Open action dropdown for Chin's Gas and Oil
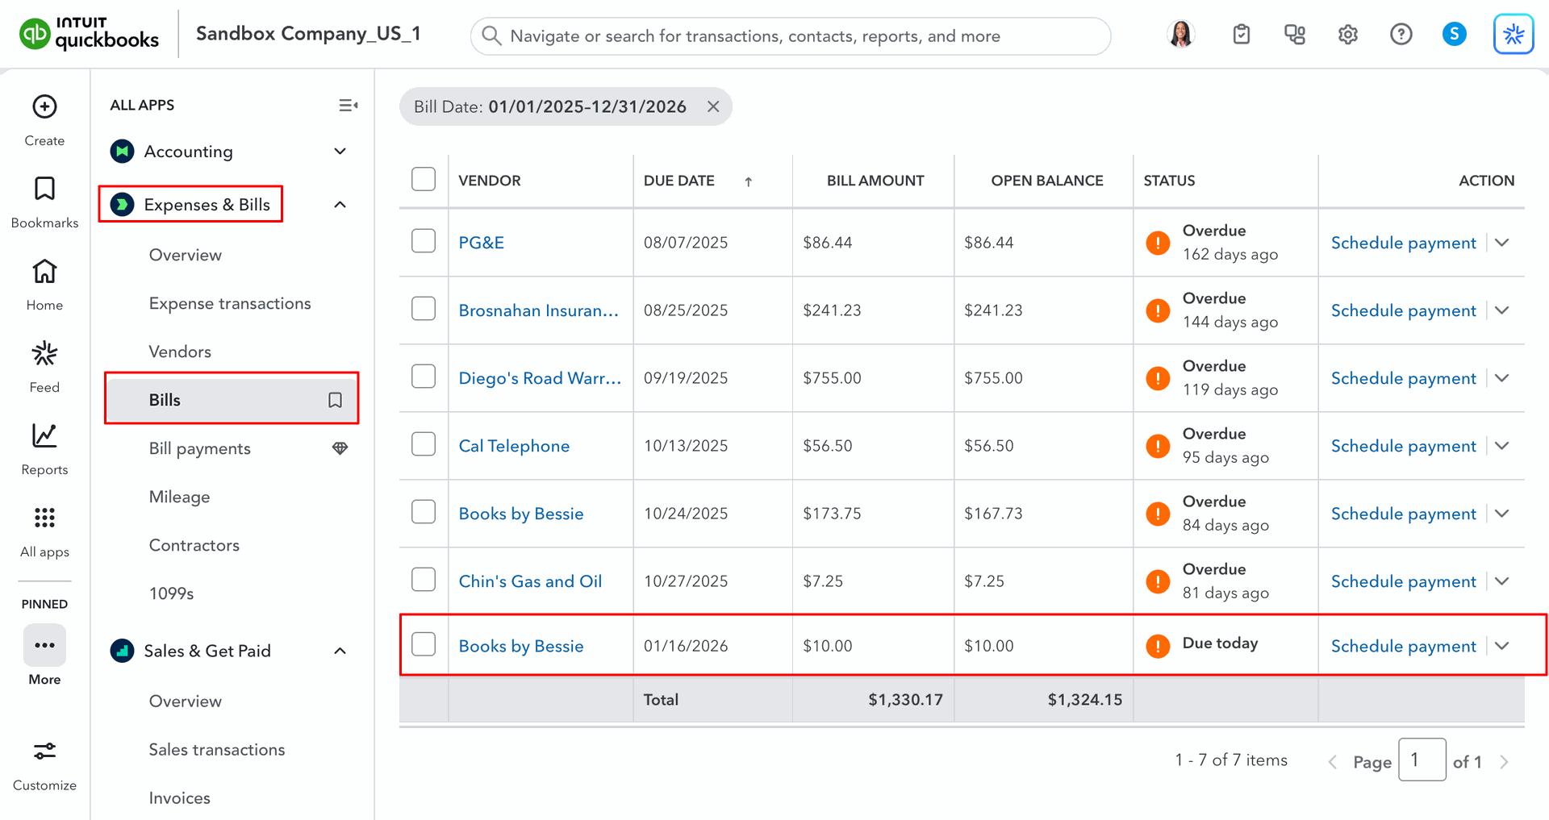 pos(1501,581)
